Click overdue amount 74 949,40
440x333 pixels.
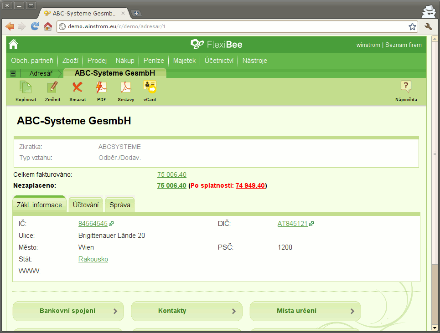250,185
